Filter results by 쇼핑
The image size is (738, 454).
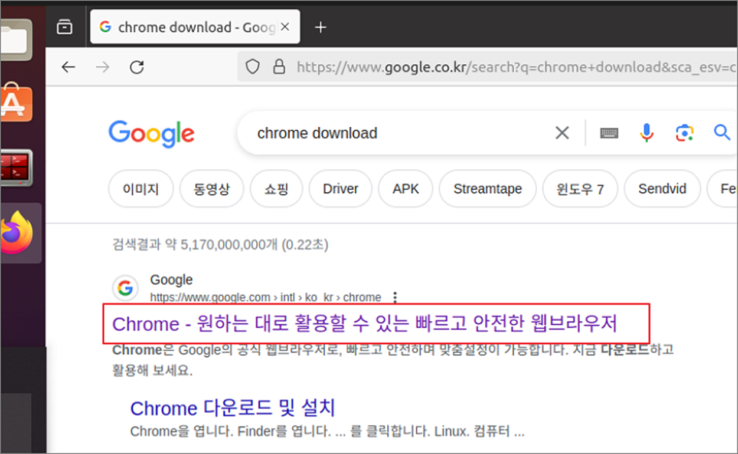[x=276, y=189]
